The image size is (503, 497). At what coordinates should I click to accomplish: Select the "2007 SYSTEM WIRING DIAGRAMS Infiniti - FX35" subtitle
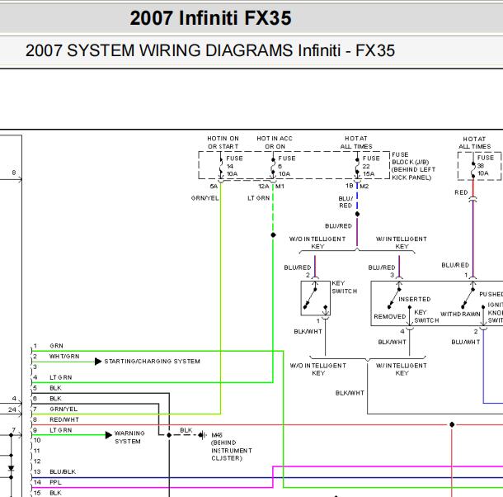(210, 50)
